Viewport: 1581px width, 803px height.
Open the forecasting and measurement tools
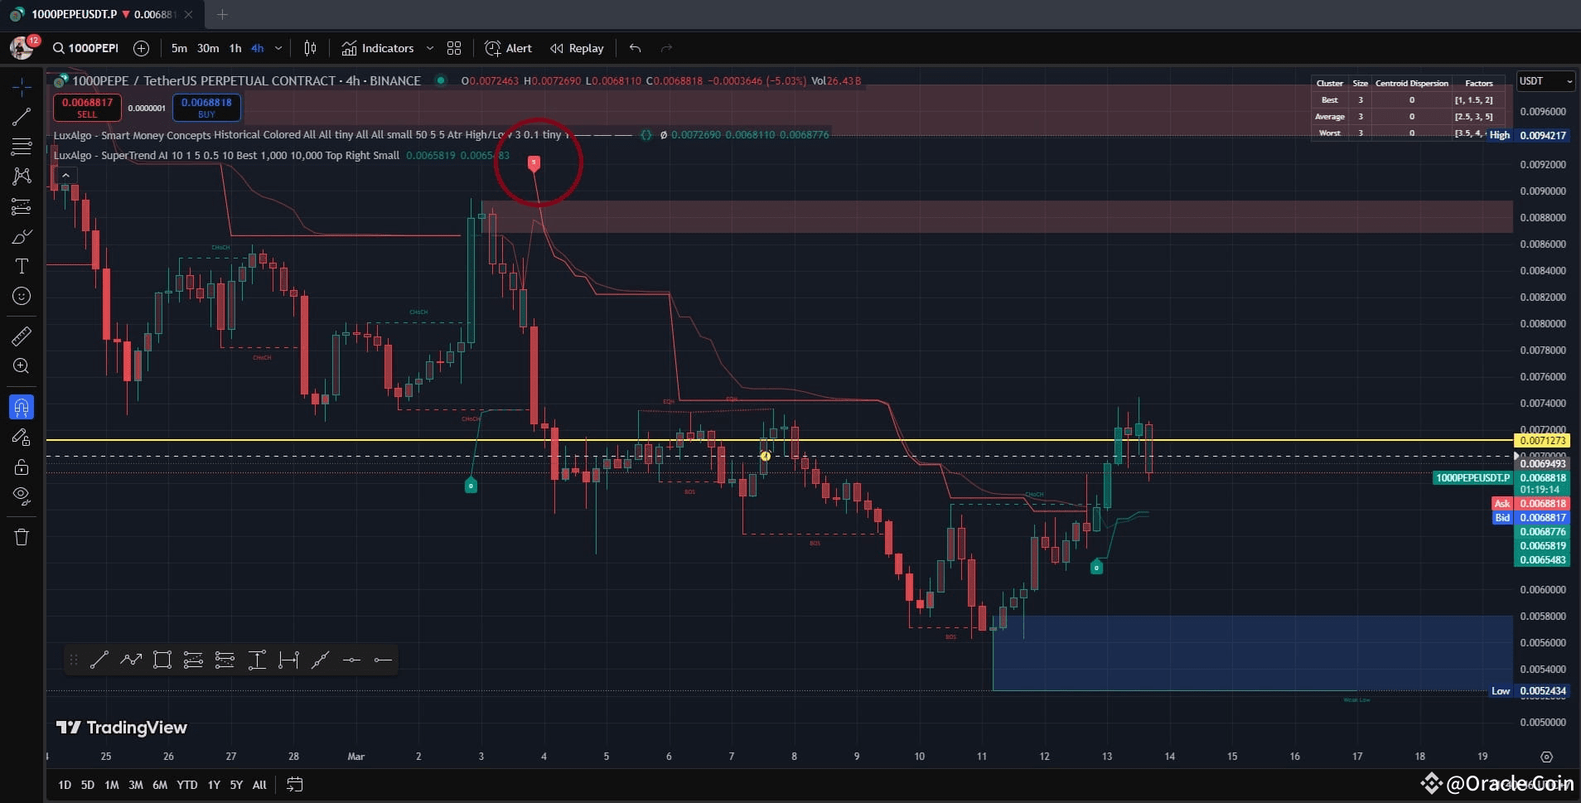tap(22, 206)
